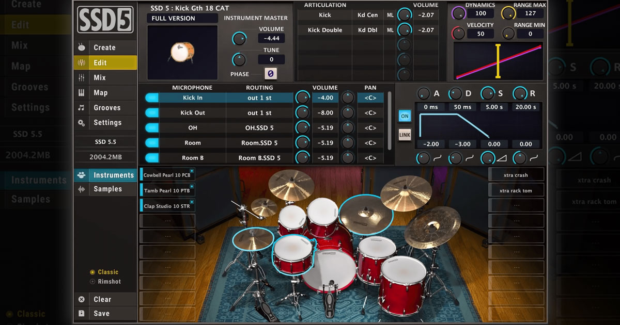This screenshot has width=620, height=325.
Task: Open the Kick In pan selector
Action: (x=370, y=98)
